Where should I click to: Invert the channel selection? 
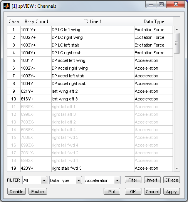point(152,180)
